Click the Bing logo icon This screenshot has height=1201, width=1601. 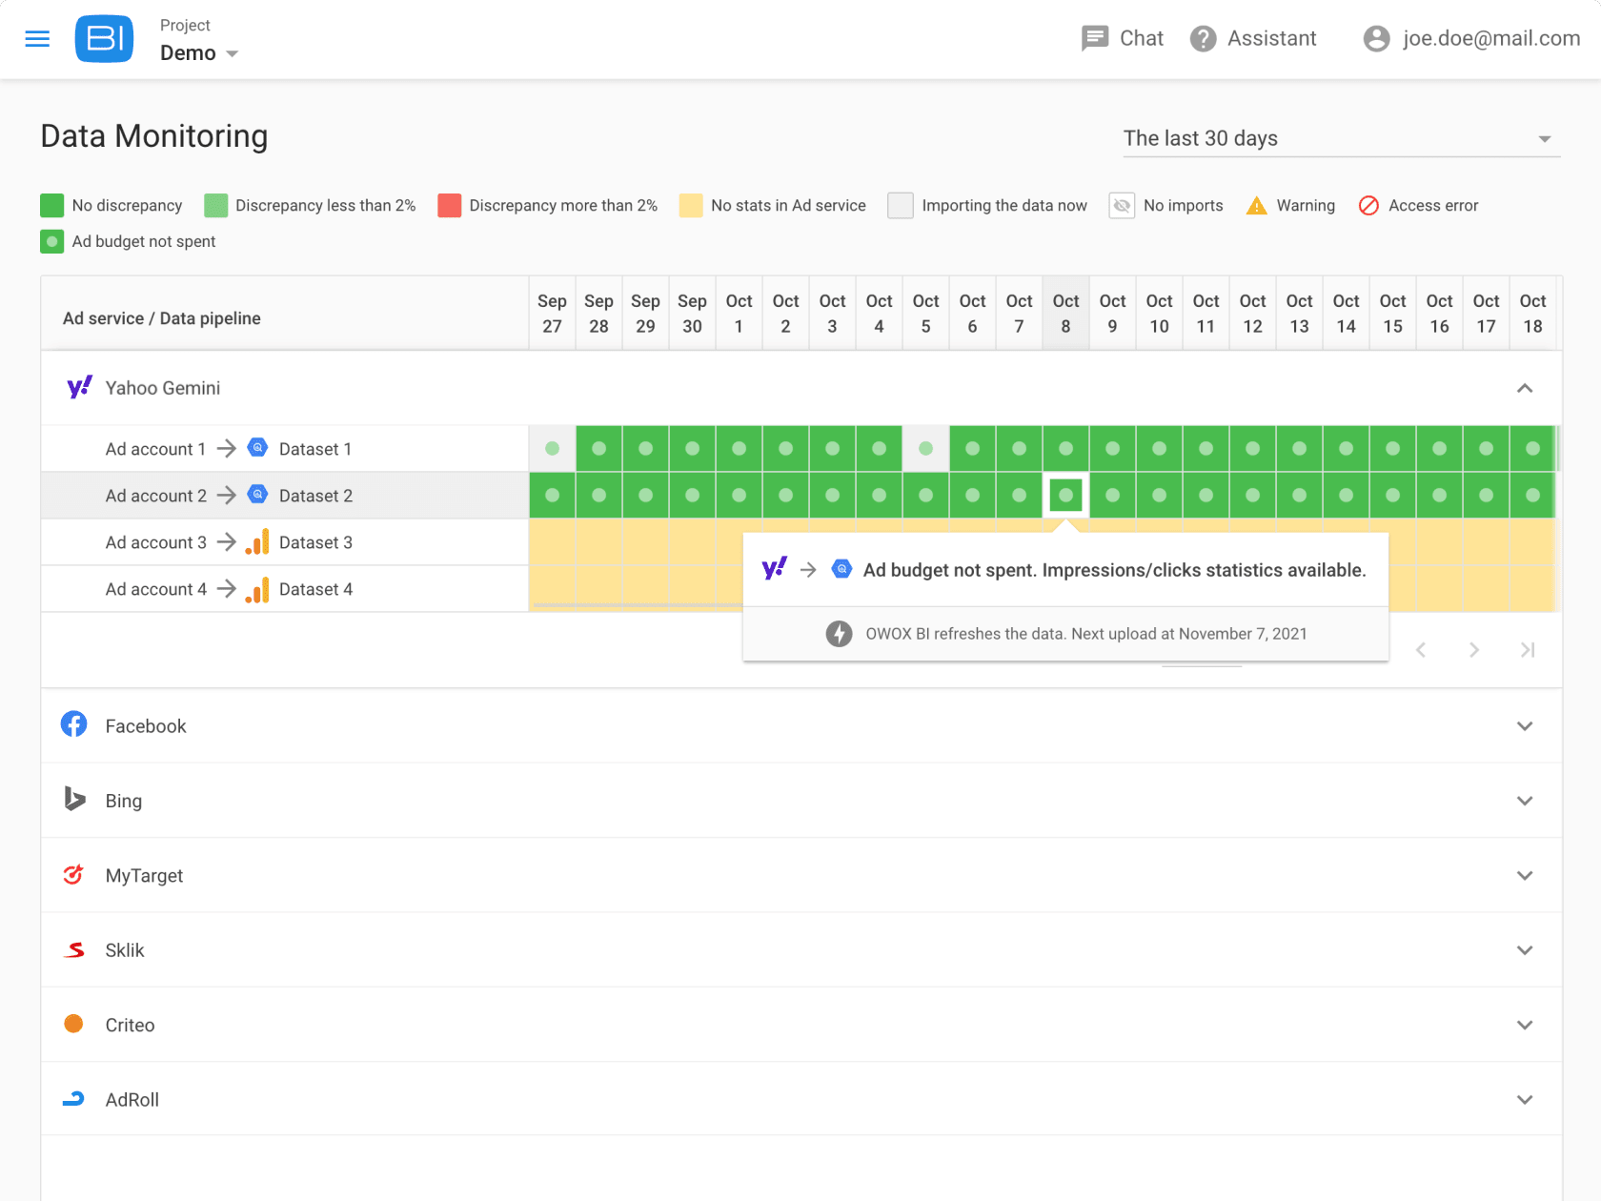pyautogui.click(x=74, y=799)
